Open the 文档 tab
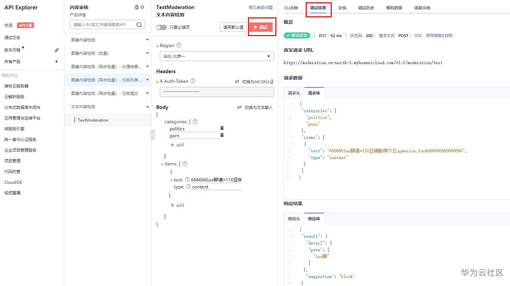 click(342, 8)
